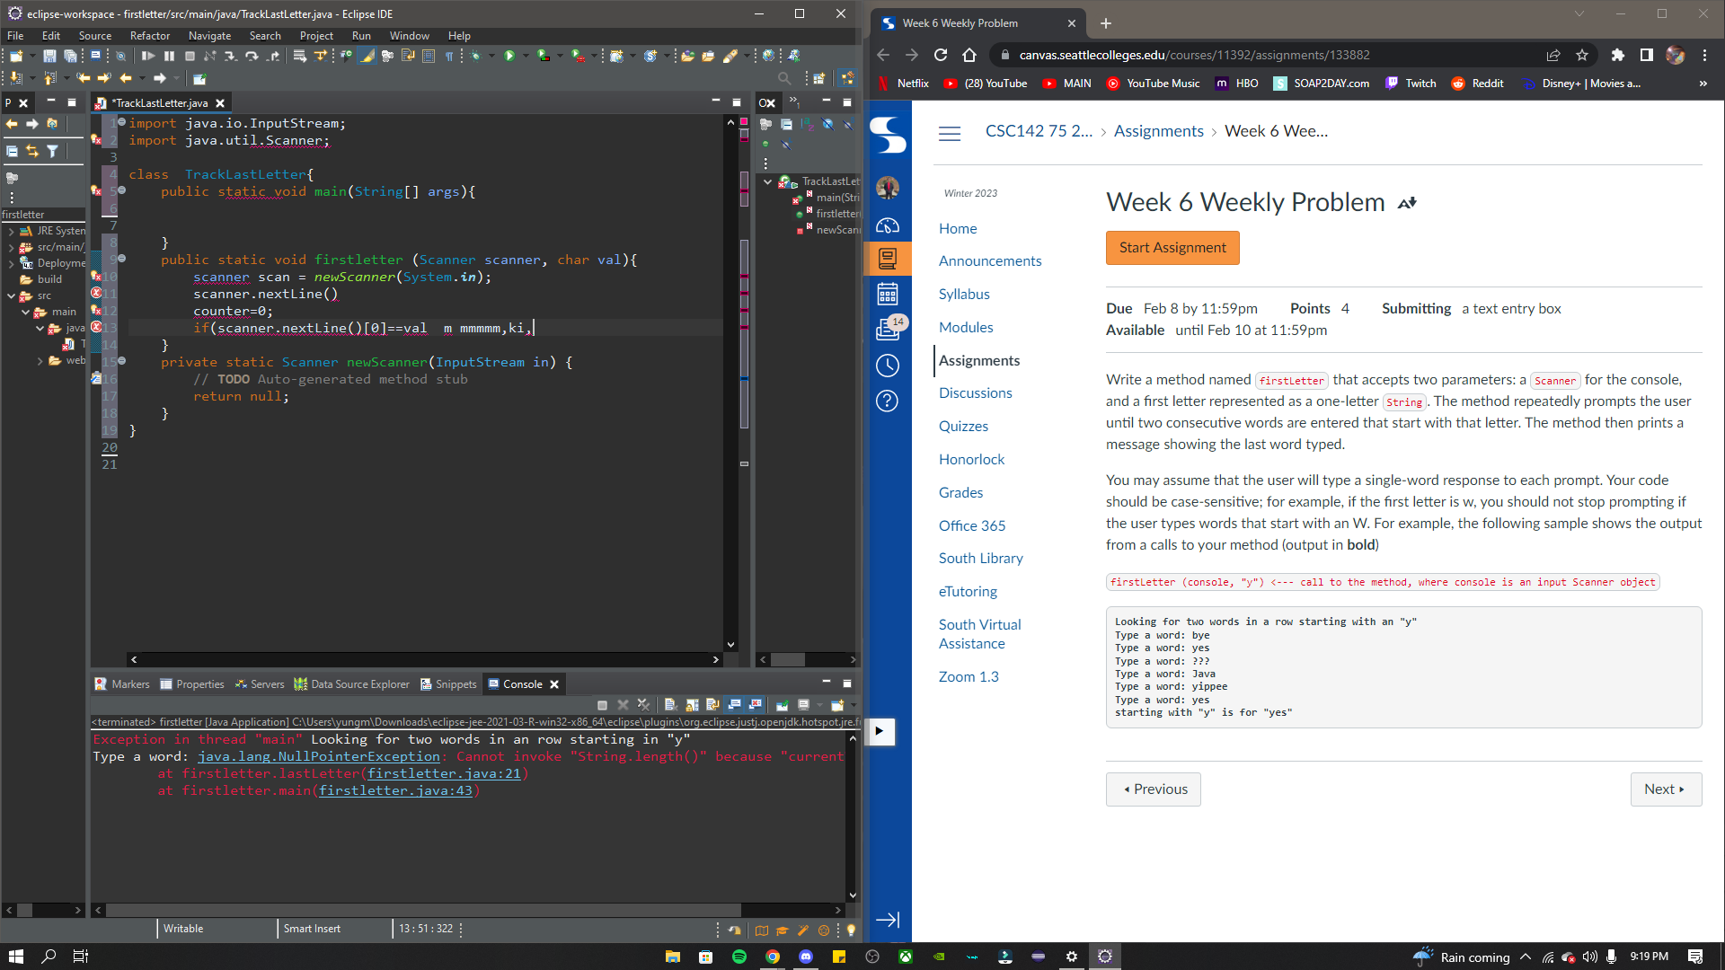1725x970 pixels.
Task: Toggle Scroll Lock in Console toolbar
Action: 692,705
